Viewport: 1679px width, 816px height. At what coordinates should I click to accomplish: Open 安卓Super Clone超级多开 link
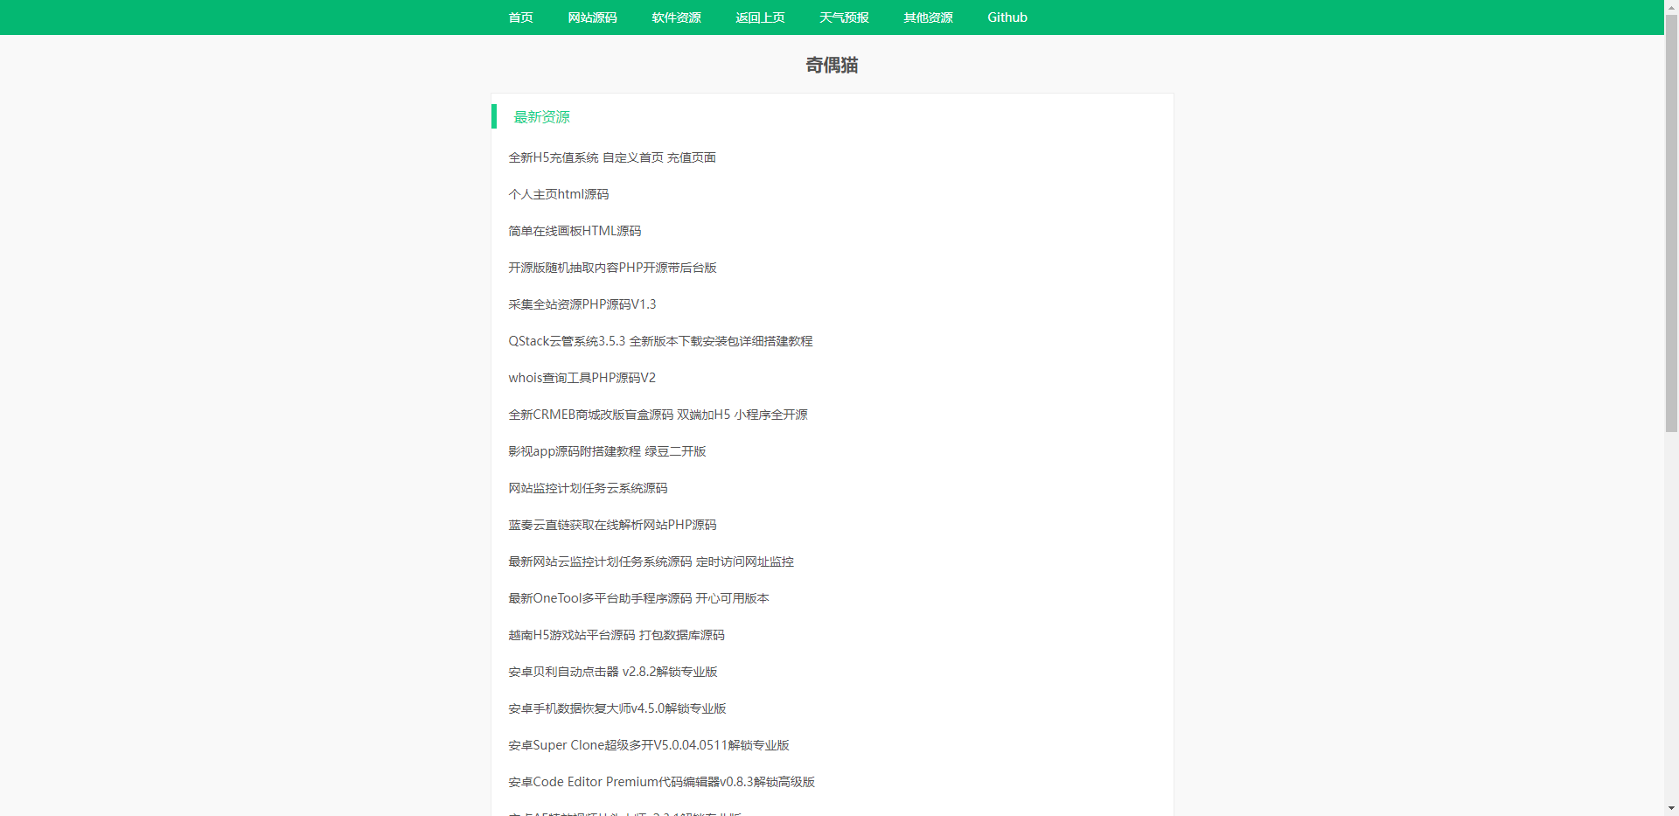pos(648,745)
